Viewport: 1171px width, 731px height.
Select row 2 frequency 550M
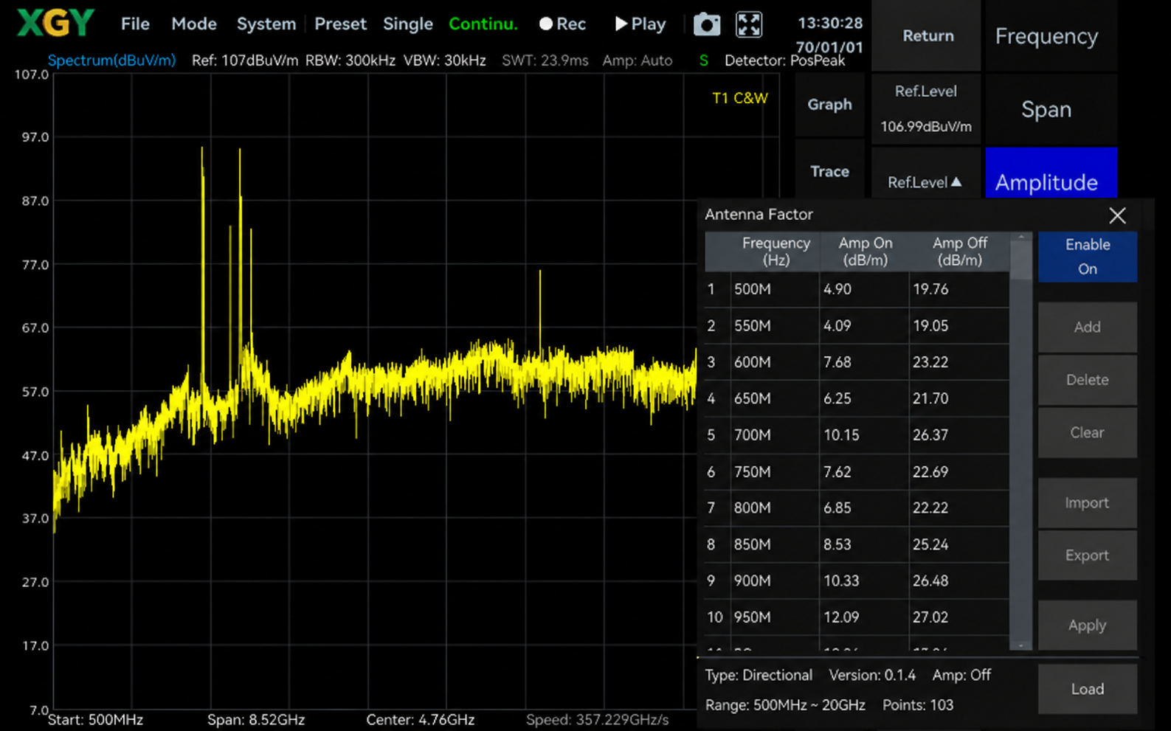point(775,326)
